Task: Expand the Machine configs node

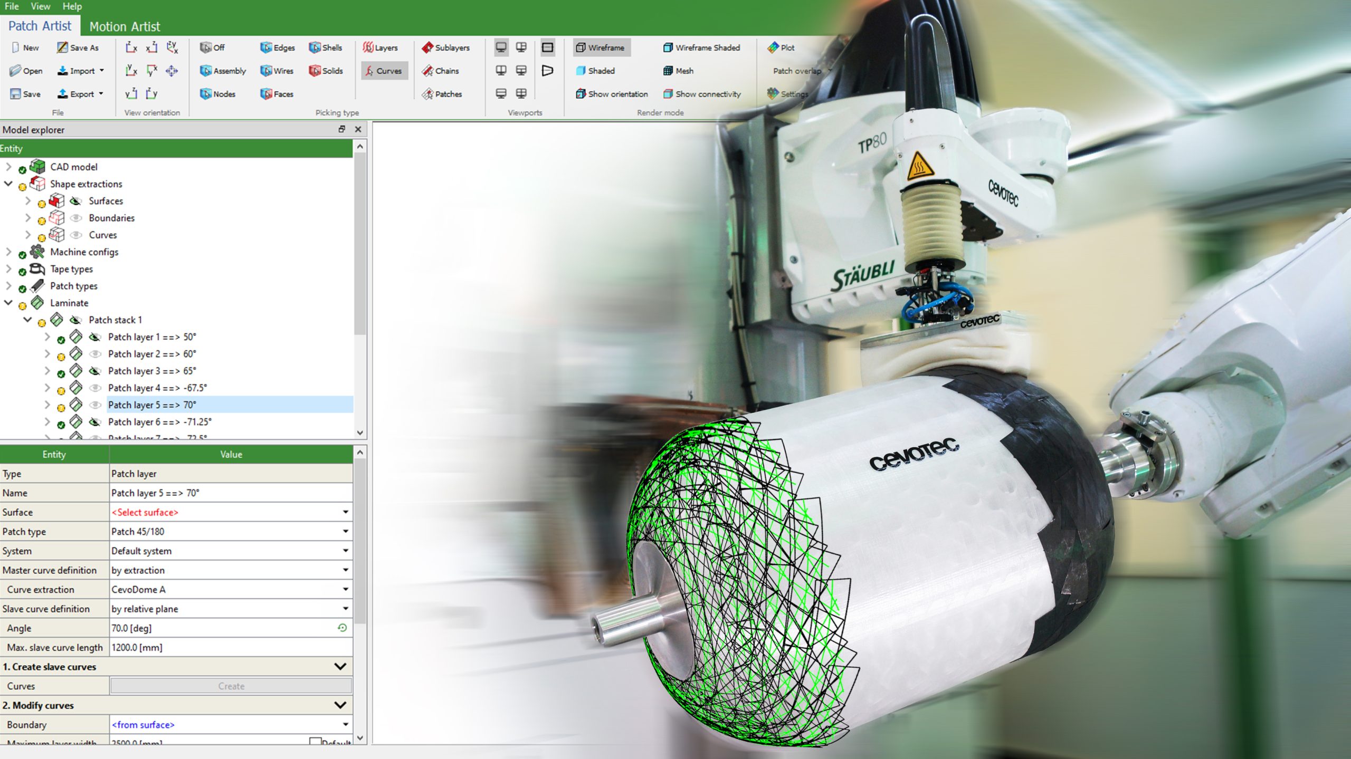Action: point(8,252)
